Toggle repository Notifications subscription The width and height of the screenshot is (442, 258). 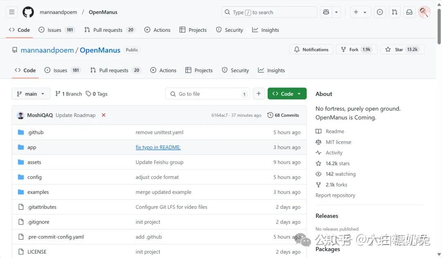pos(311,49)
